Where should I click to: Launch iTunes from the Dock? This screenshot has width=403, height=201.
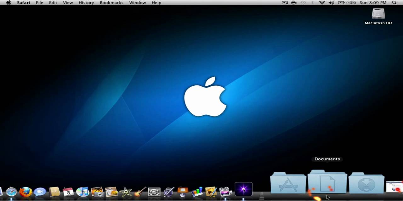(82, 192)
